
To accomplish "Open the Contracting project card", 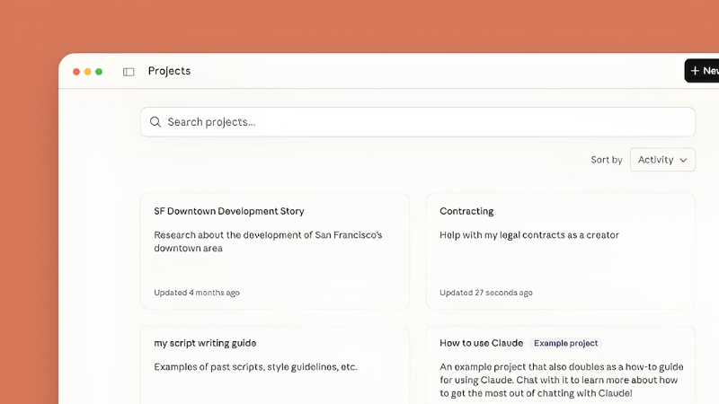I will tap(560, 251).
